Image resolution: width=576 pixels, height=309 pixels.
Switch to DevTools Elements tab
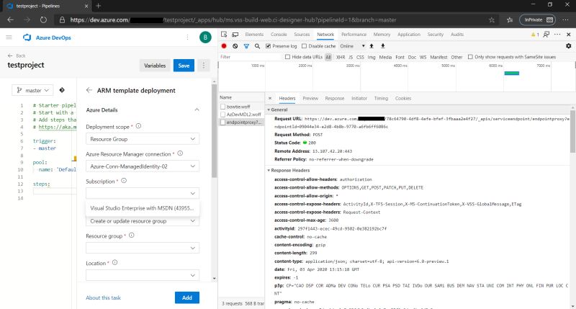[254, 34]
